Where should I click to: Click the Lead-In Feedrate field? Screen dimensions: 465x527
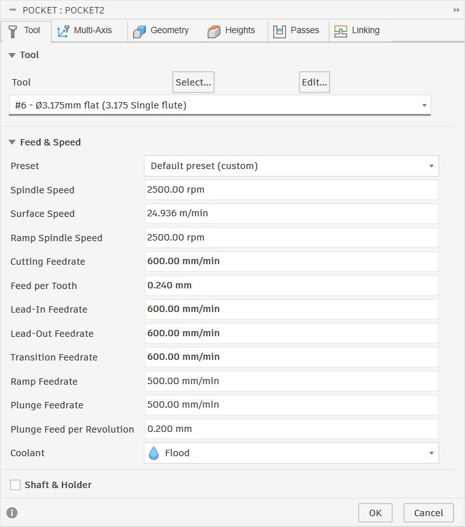(292, 309)
